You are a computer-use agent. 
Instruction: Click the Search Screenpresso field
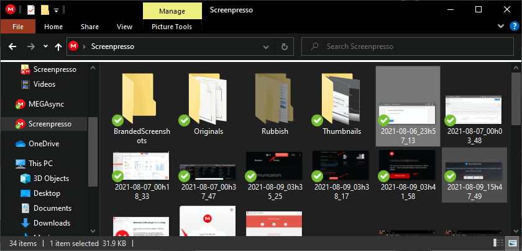(408, 46)
